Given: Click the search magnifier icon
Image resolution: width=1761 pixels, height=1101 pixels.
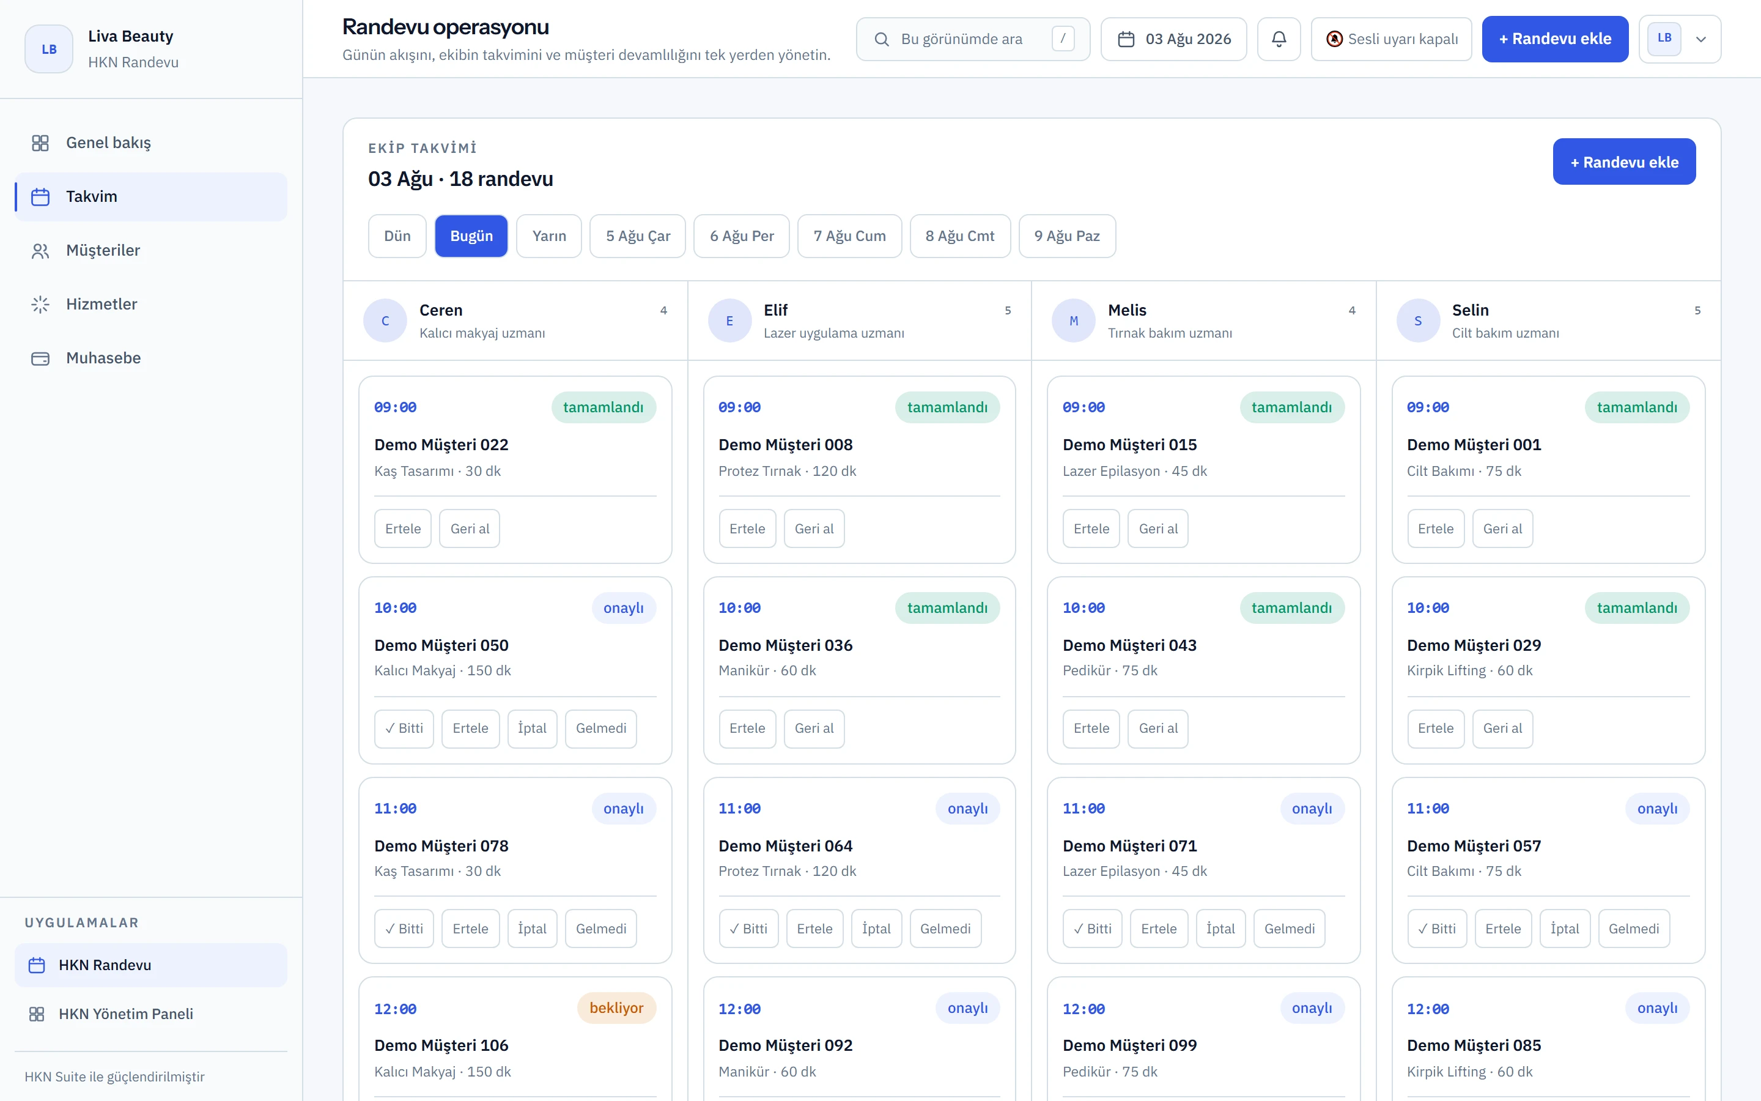Looking at the screenshot, I should [881, 39].
